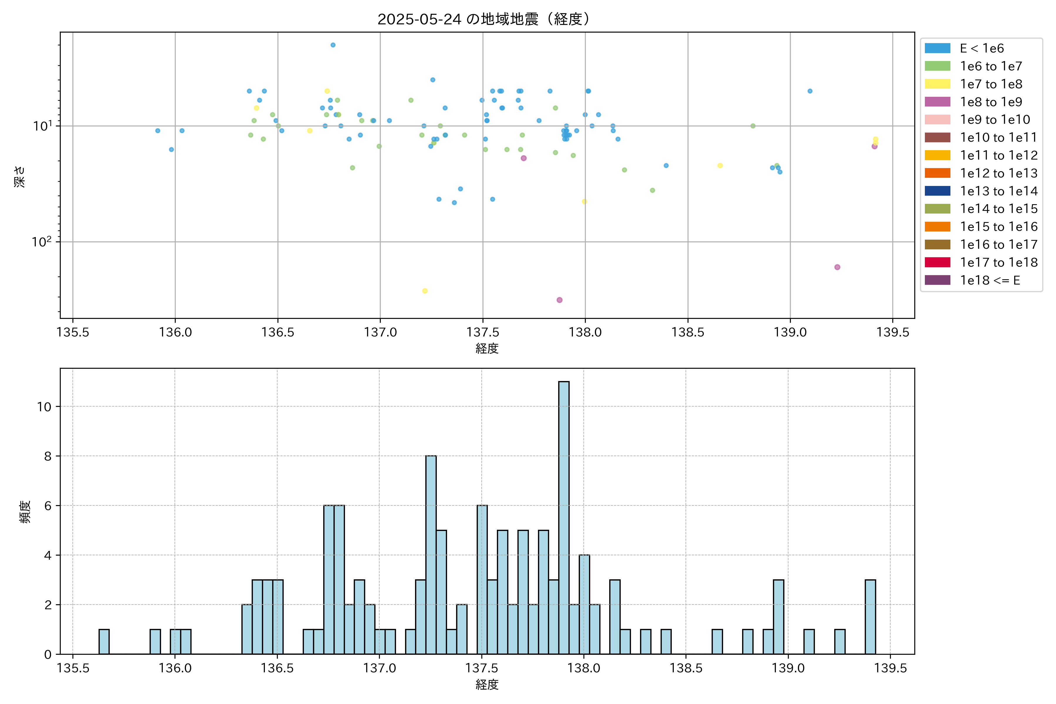This screenshot has height=704, width=1056.
Task: Click the green 1e6 to 1e7 swatch
Action: point(937,67)
